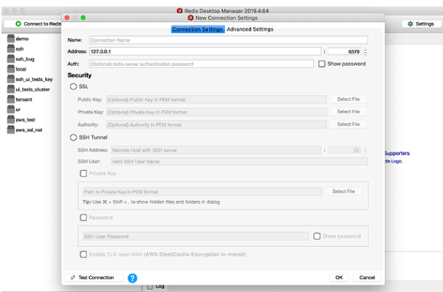Enable TLS-over-SSH checkbox
443x292 pixels.
pyautogui.click(x=84, y=255)
